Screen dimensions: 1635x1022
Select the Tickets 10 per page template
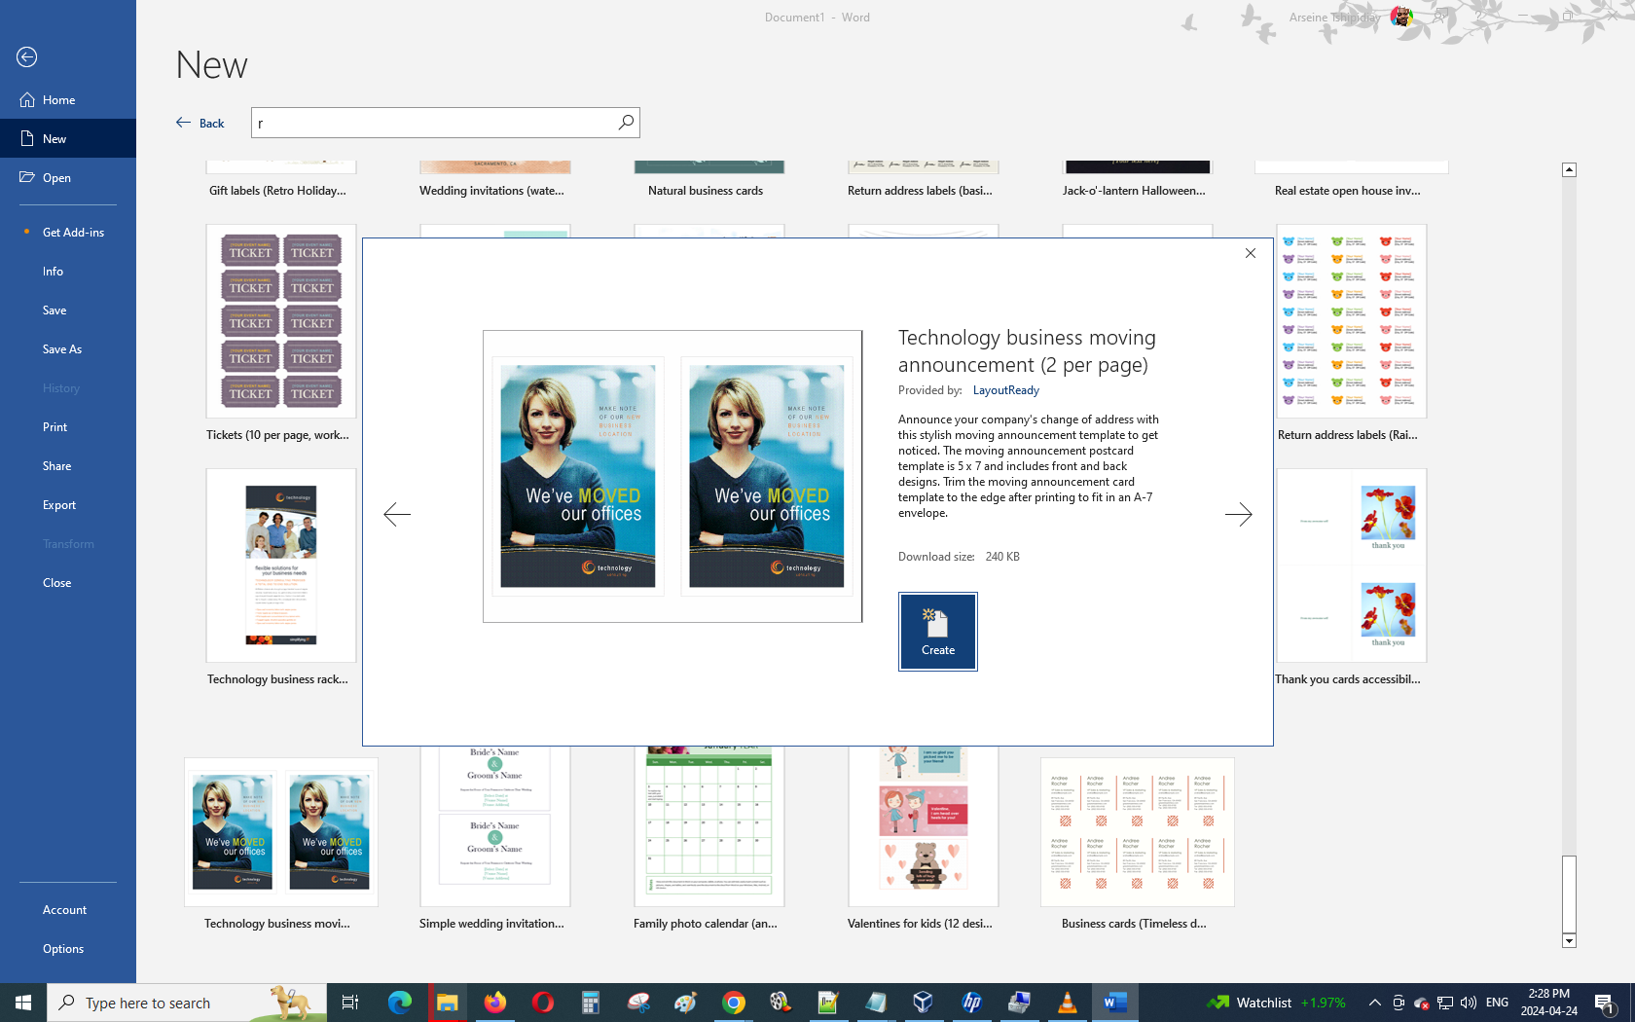point(281,321)
